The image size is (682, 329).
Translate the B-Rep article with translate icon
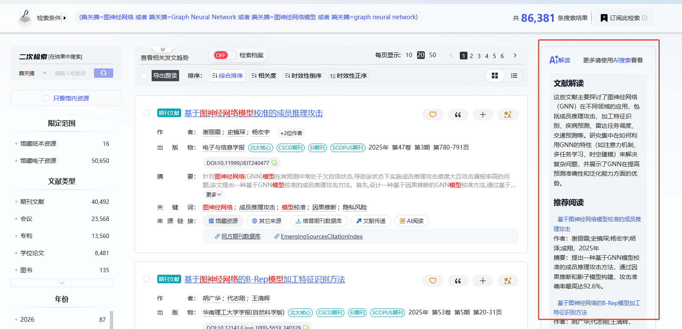click(508, 281)
